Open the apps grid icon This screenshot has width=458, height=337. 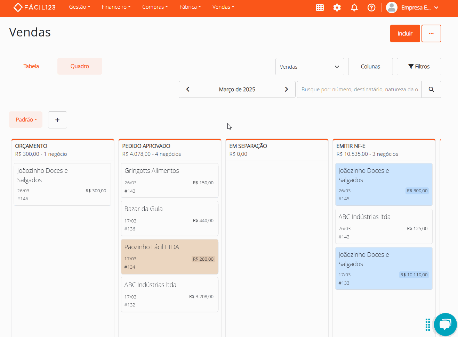pyautogui.click(x=320, y=8)
